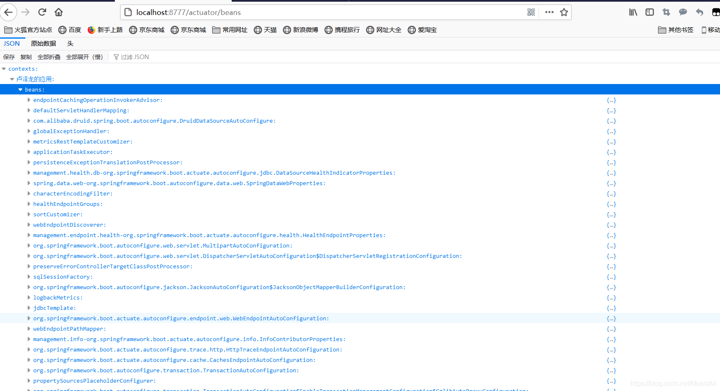Open the Library icon in toolbar

point(633,12)
